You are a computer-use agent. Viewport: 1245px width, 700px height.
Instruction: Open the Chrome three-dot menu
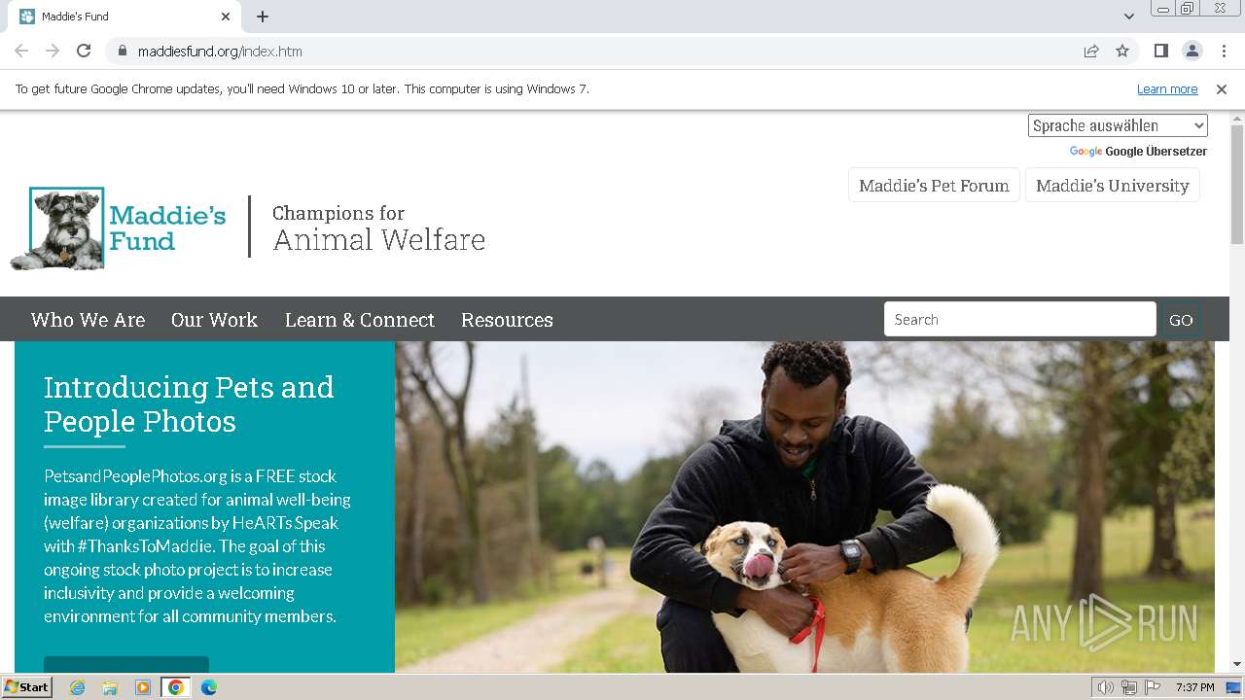click(1224, 51)
